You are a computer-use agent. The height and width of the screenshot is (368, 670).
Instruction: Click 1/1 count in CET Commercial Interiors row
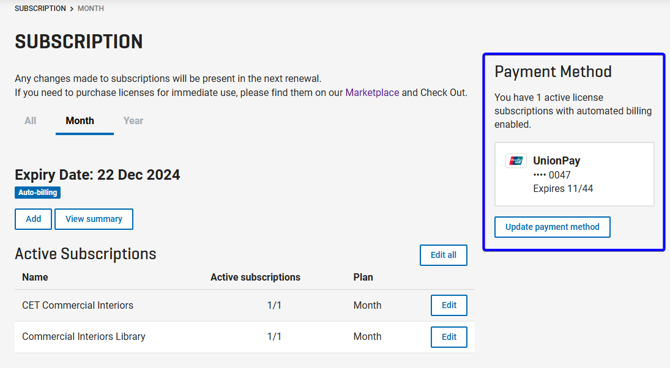tap(274, 305)
